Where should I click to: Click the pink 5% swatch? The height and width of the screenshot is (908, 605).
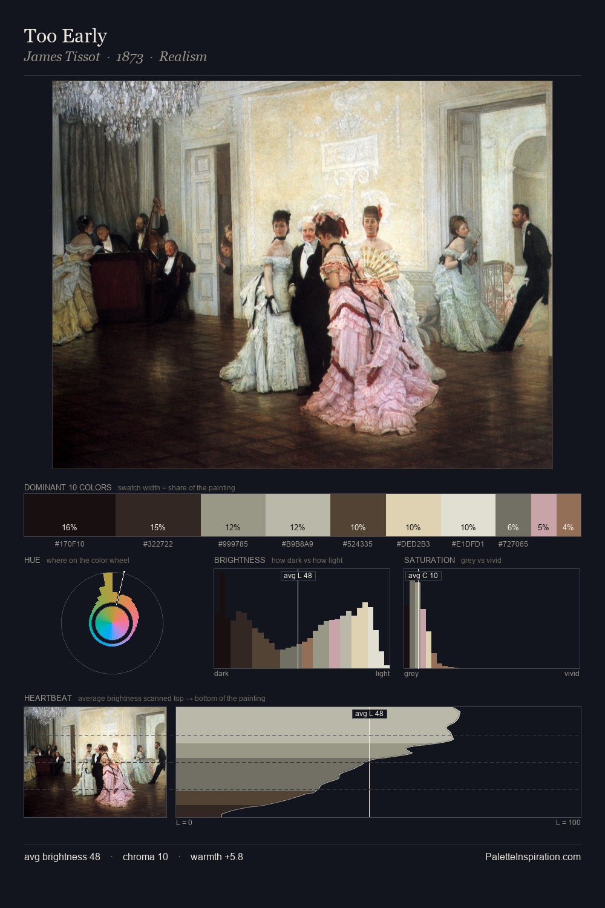coord(544,515)
